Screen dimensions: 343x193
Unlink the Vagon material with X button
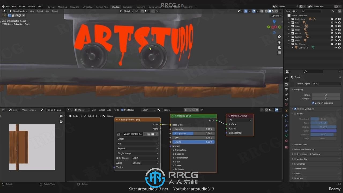[197, 110]
